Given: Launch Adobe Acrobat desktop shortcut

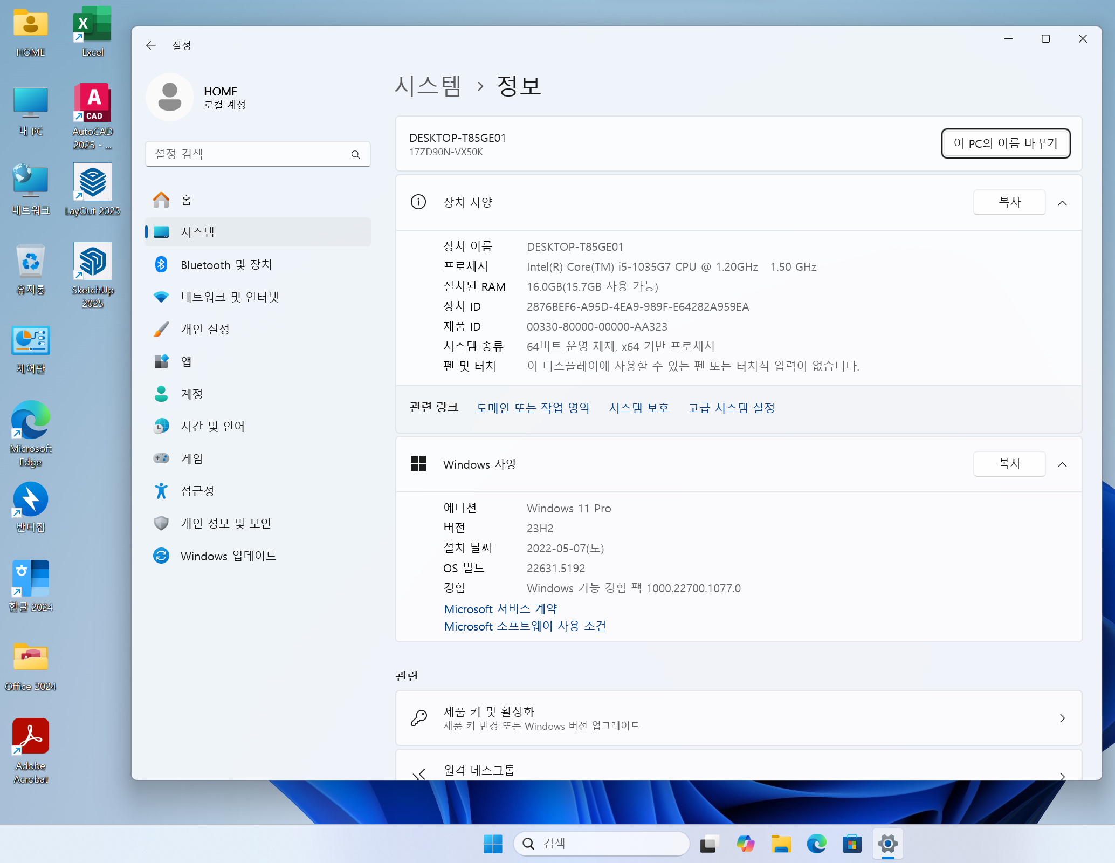Looking at the screenshot, I should tap(31, 751).
